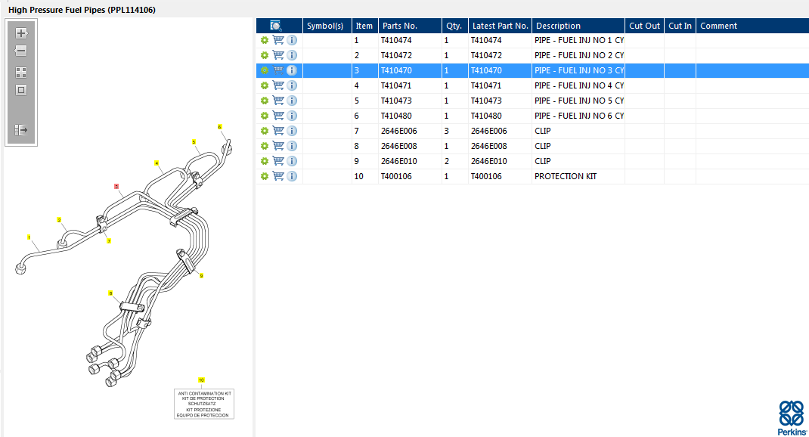Add CLIP 2646E006 item 7 to cart
The height and width of the screenshot is (437, 809).
278,131
